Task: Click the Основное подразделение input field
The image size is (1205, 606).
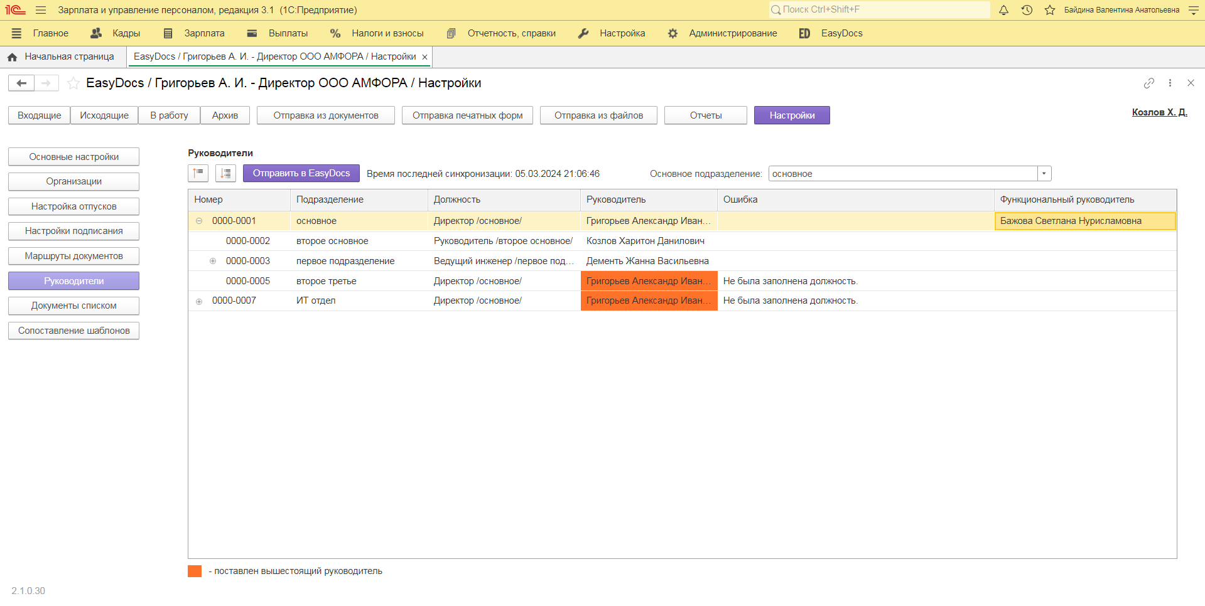Action: pyautogui.click(x=903, y=174)
